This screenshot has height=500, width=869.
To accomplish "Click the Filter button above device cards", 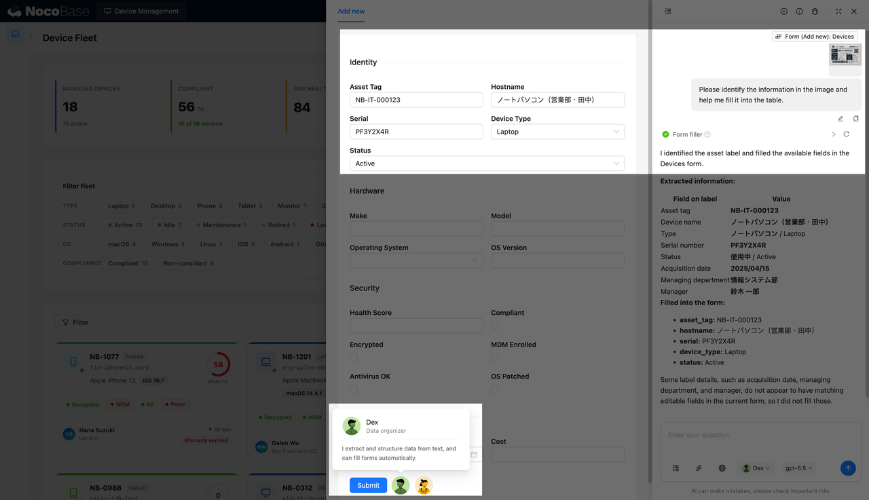I will tap(75, 322).
